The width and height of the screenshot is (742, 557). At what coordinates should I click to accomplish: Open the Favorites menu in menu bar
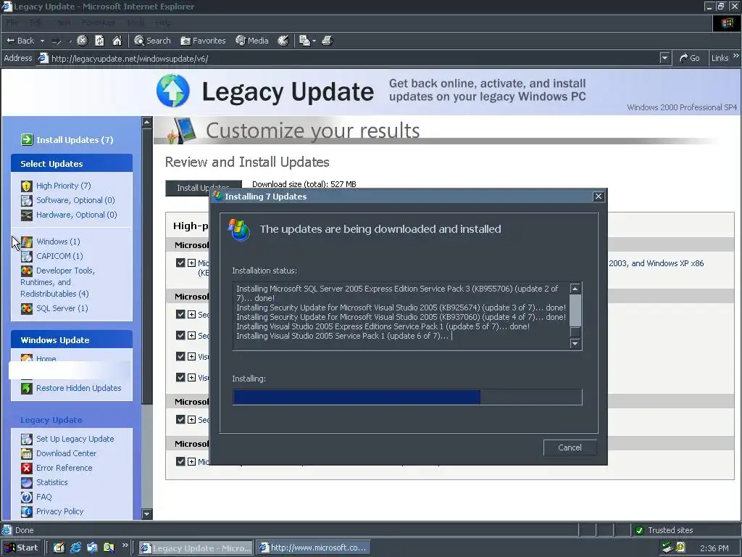[x=98, y=22]
